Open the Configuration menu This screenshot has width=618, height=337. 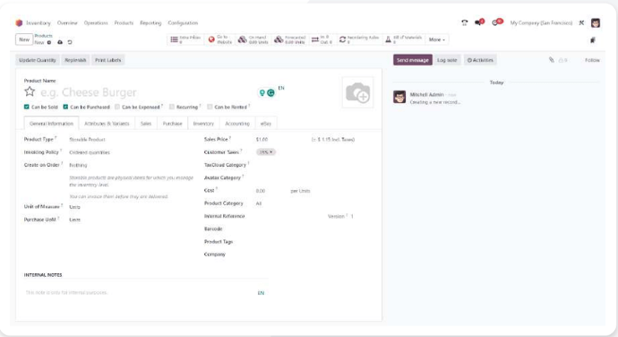click(183, 23)
